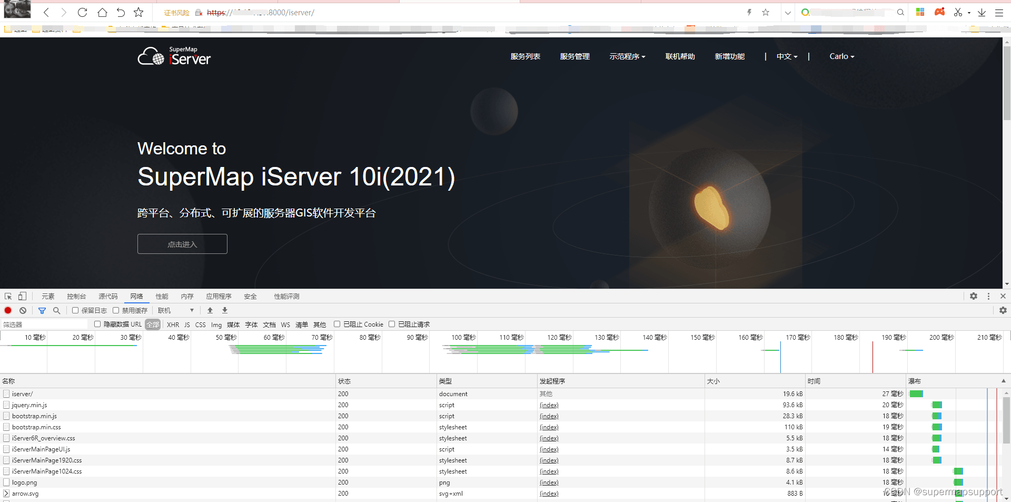The height and width of the screenshot is (502, 1011).
Task: Enable 禁用缓存 checkbox
Action: point(116,311)
